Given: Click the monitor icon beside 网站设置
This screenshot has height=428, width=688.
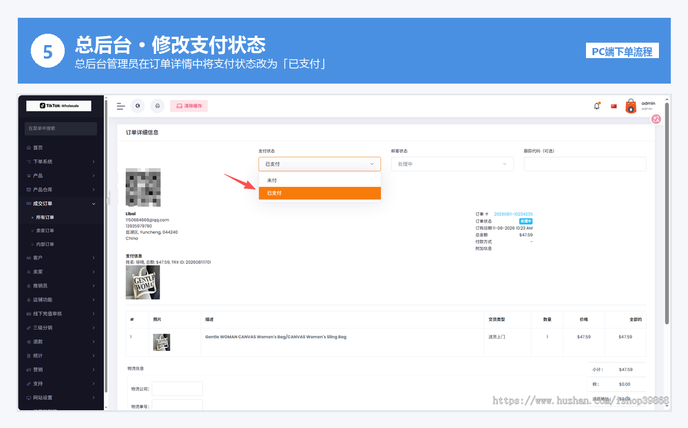Looking at the screenshot, I should pos(28,398).
